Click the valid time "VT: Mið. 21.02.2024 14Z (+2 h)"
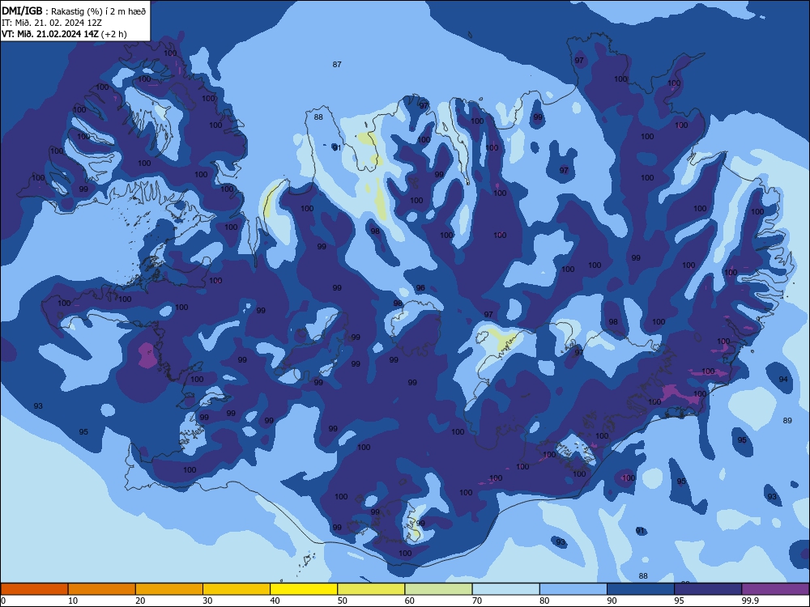The height and width of the screenshot is (607, 810). pos(64,34)
